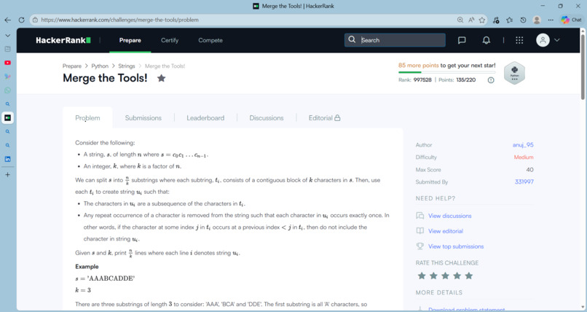Open the messages speech-bubble icon
Screen dimensions: 587x312
tap(462, 40)
